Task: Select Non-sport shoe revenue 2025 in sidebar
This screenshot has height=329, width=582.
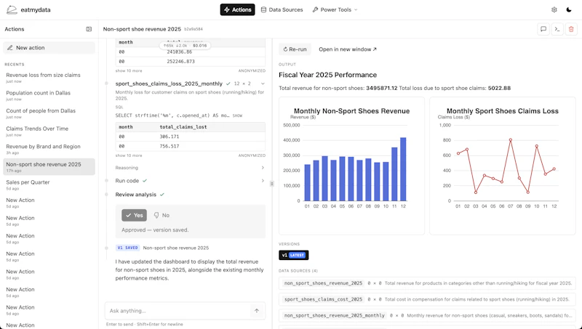Action: (49, 167)
